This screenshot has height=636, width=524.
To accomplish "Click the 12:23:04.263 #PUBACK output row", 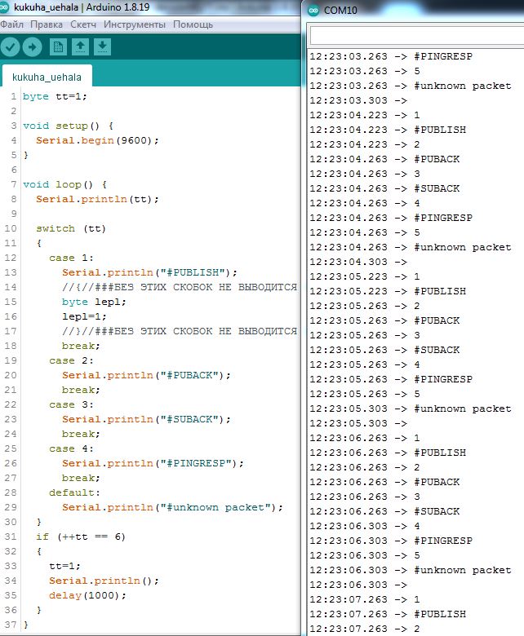I will [384, 159].
